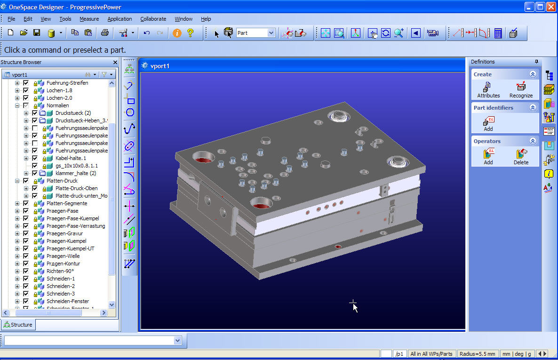Click Add under Part identifiers
Viewport: 558px width, 360px height.
click(x=488, y=124)
